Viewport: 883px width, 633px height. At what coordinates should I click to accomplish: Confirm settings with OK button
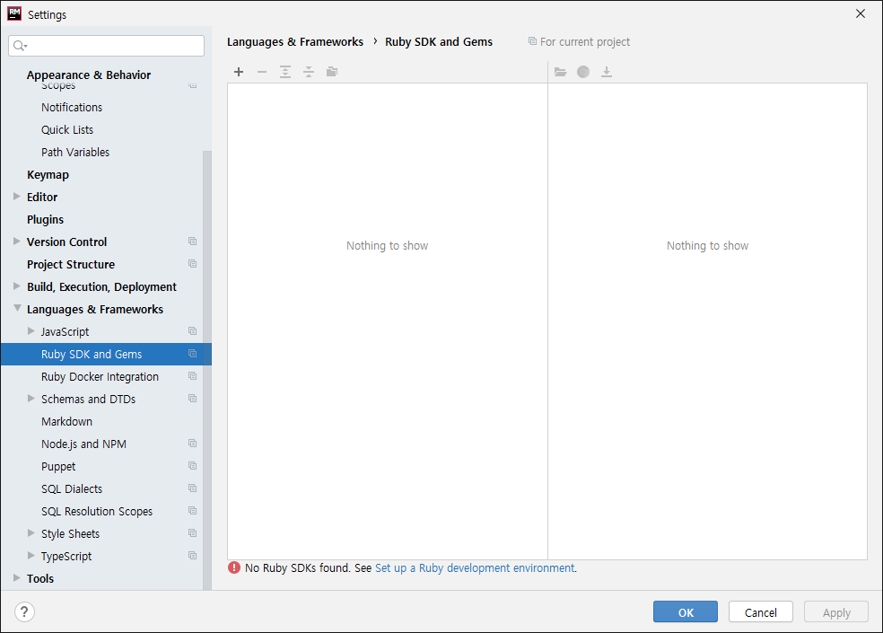(x=686, y=612)
